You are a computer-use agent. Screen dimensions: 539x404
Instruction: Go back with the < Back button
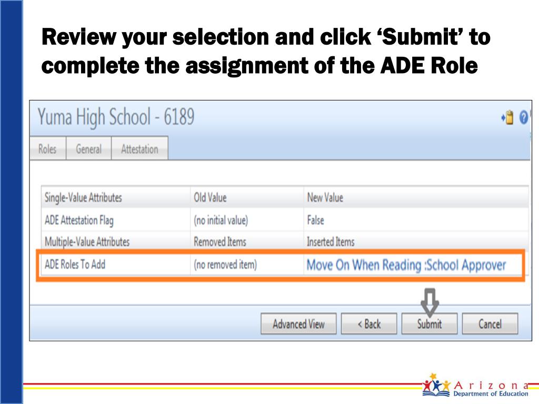point(369,324)
